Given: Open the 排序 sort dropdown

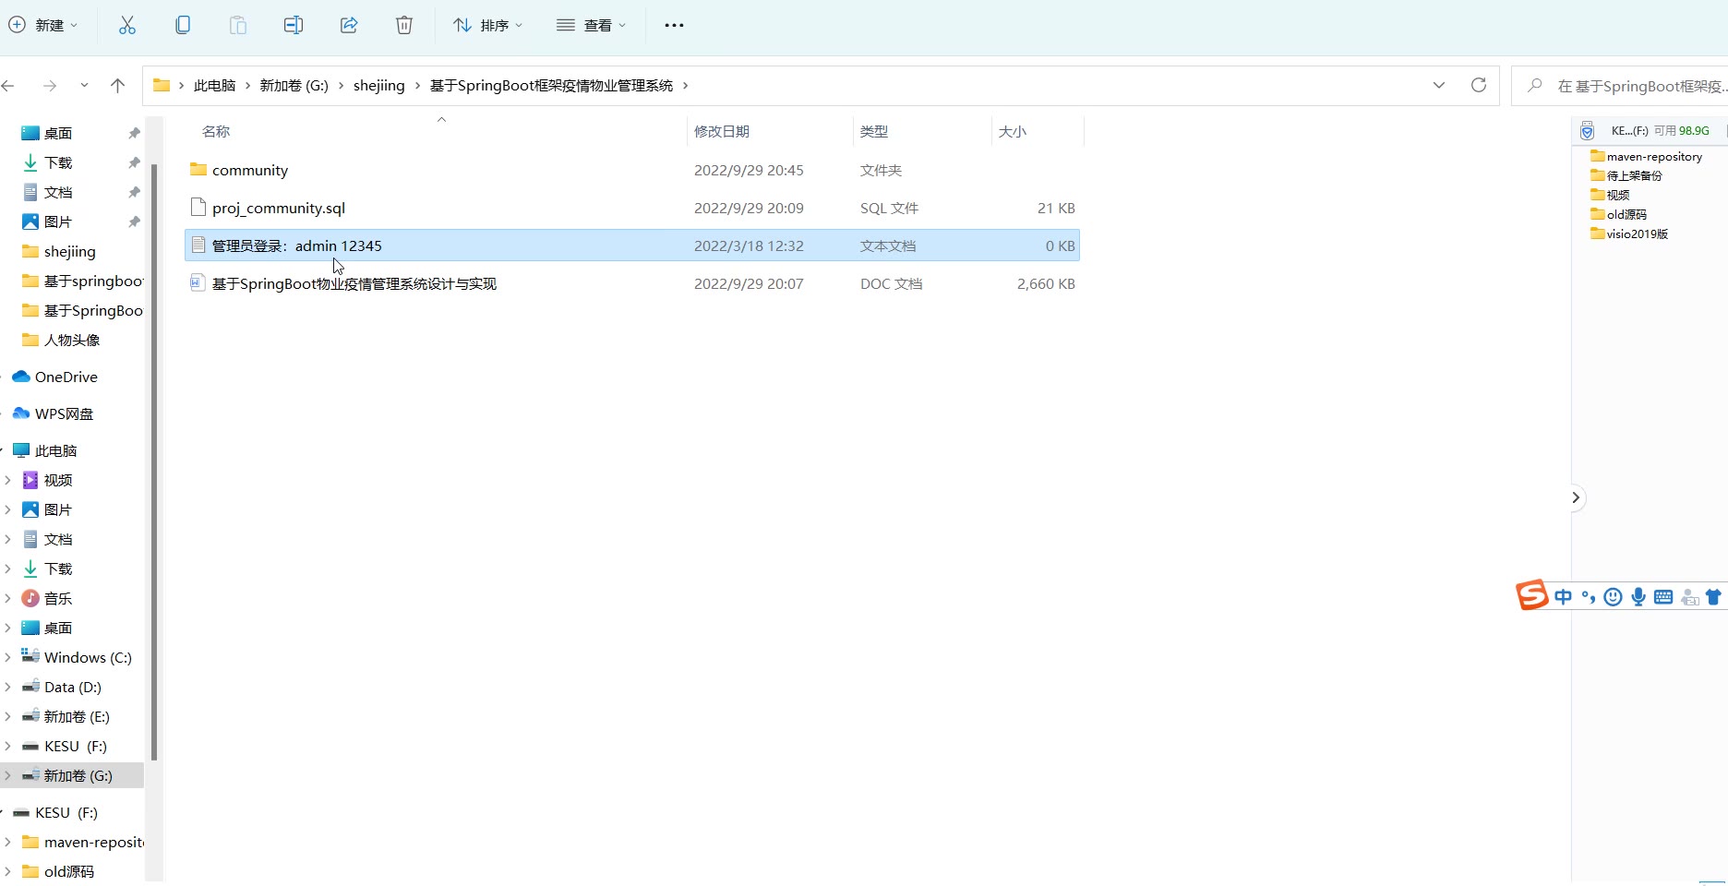Looking at the screenshot, I should pyautogui.click(x=488, y=25).
